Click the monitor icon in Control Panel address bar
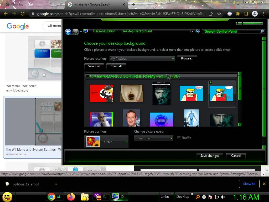This screenshot has height=202, width=269. 86,31
